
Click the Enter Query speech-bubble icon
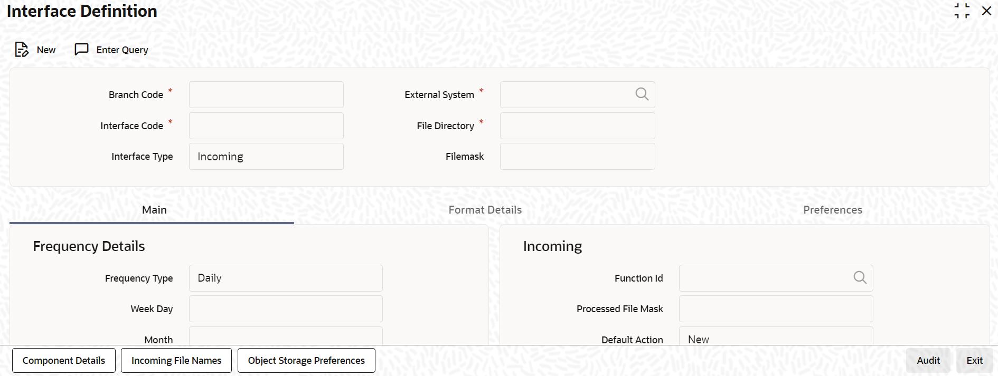pyautogui.click(x=81, y=50)
